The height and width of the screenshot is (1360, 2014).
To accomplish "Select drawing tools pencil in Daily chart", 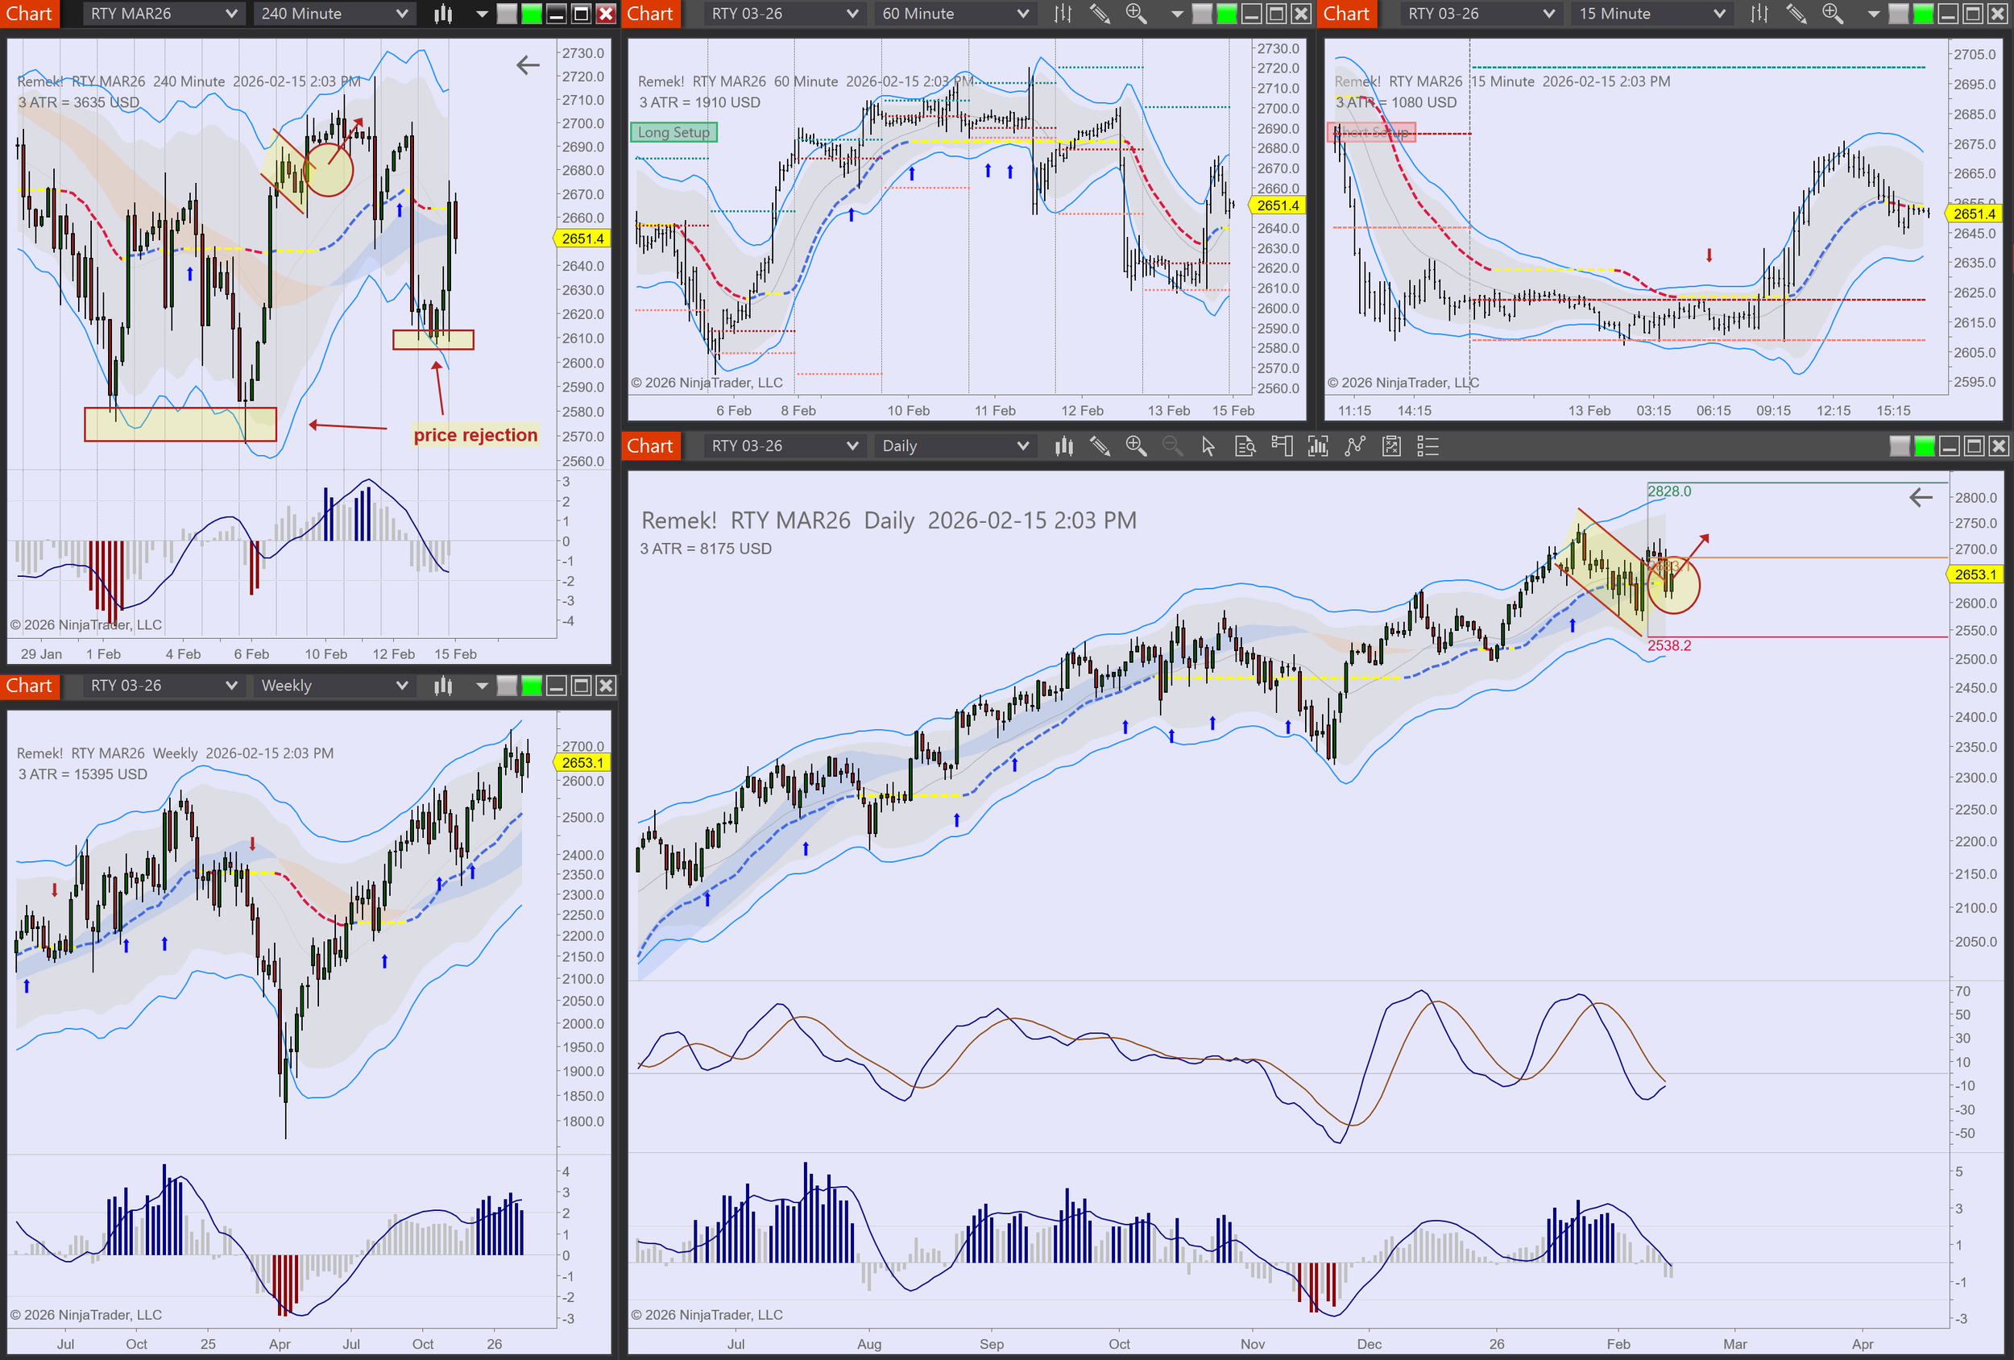I will coord(1100,446).
